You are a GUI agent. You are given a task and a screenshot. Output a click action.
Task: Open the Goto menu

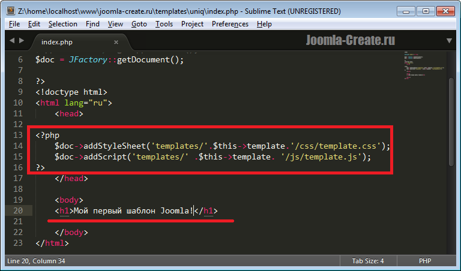point(139,24)
